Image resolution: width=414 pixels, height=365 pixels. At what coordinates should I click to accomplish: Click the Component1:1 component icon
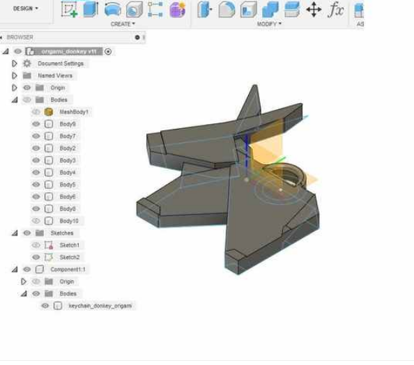tap(40, 269)
